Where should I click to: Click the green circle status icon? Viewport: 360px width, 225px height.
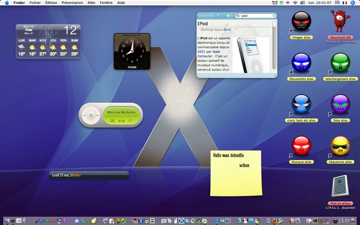point(282,3)
